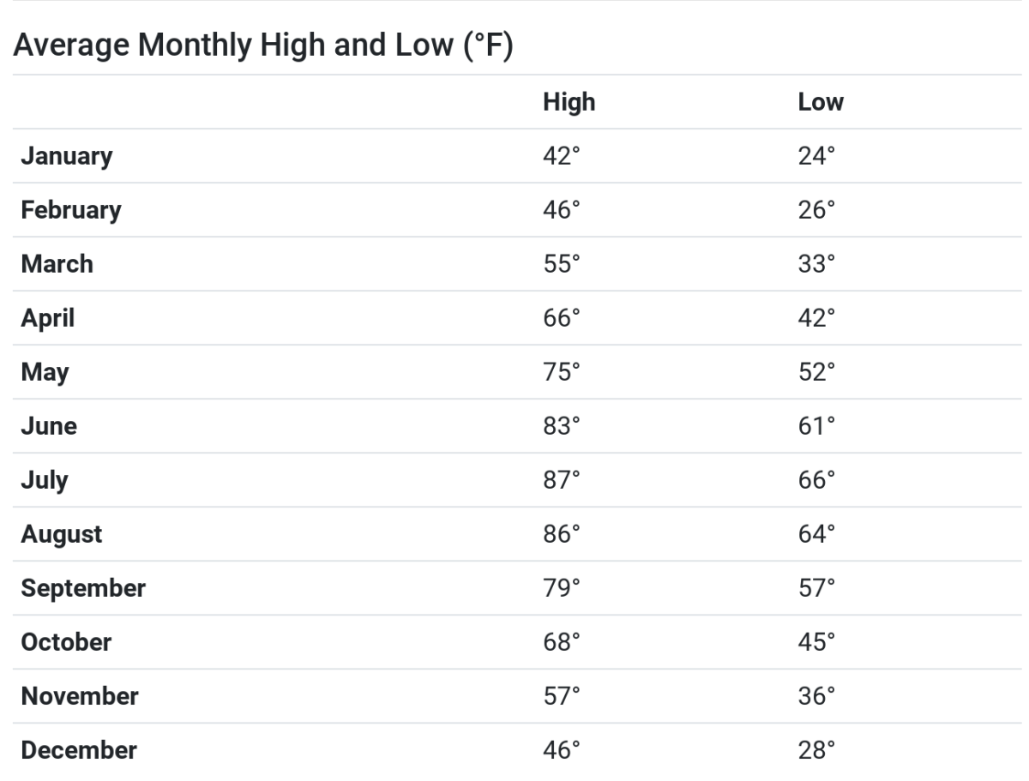The image size is (1029, 781).
Task: Select the June month label
Action: (48, 426)
